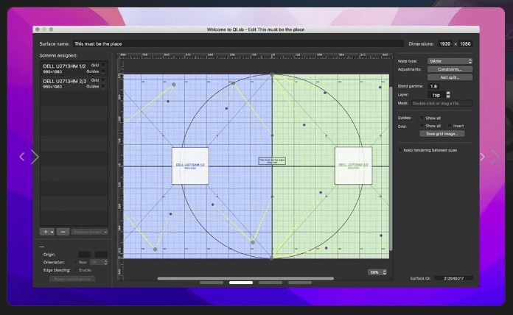Click the canvas horizontal scrollbar
Image resolution: width=513 pixels, height=315 pixels.
coord(245,279)
